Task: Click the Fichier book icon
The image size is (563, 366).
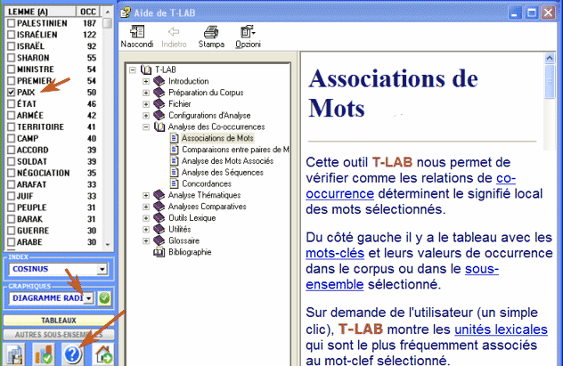Action: 159,104
